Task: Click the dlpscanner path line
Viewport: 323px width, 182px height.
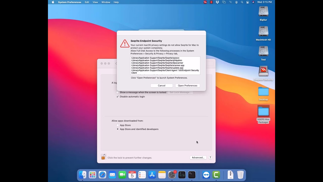Action: 157,63
